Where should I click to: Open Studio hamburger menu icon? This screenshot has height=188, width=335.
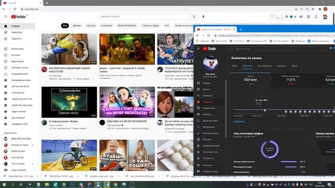click(x=198, y=49)
